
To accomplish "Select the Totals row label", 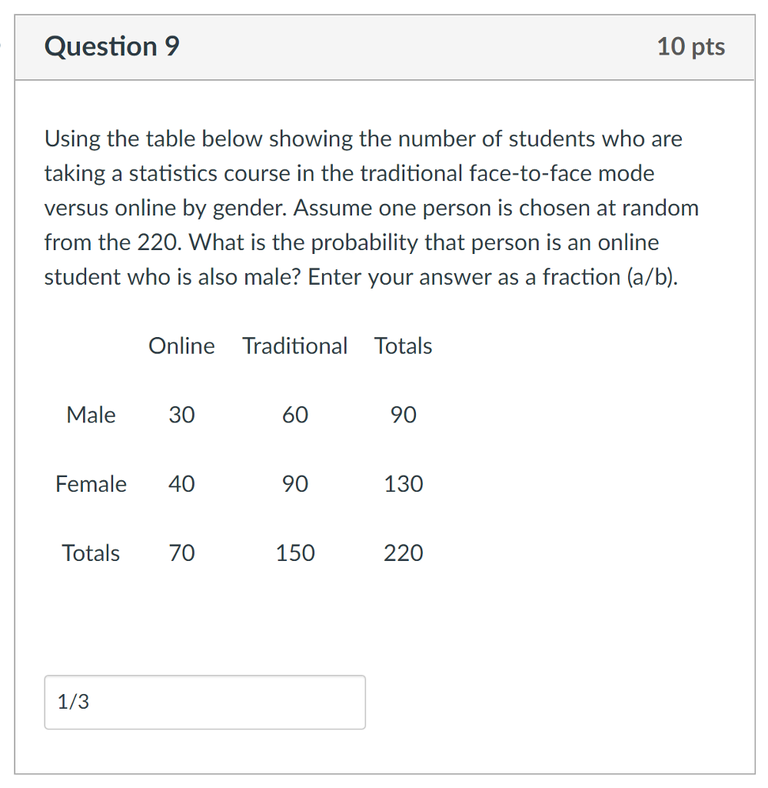I will pos(90,553).
